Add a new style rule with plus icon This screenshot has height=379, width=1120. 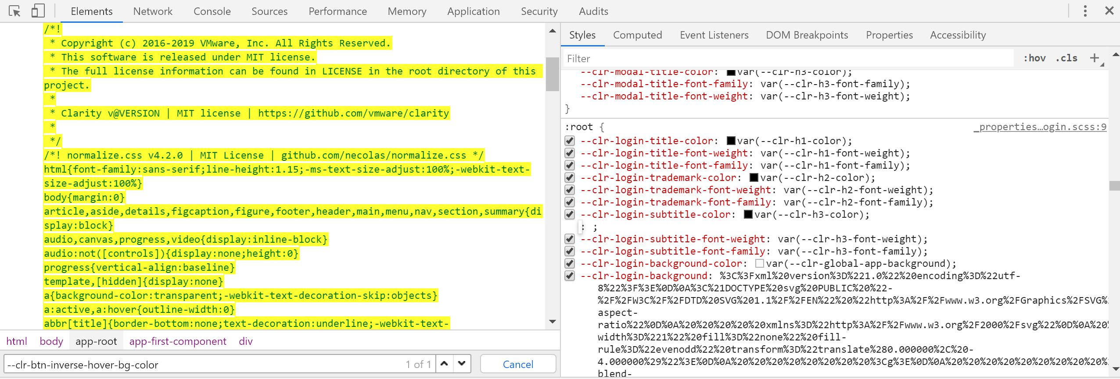(x=1094, y=58)
